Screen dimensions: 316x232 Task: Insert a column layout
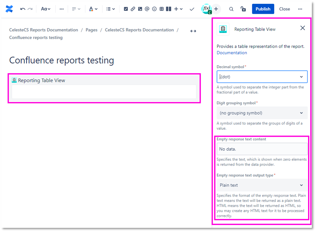(168, 9)
